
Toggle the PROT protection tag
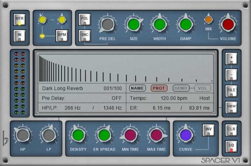pos(159,88)
